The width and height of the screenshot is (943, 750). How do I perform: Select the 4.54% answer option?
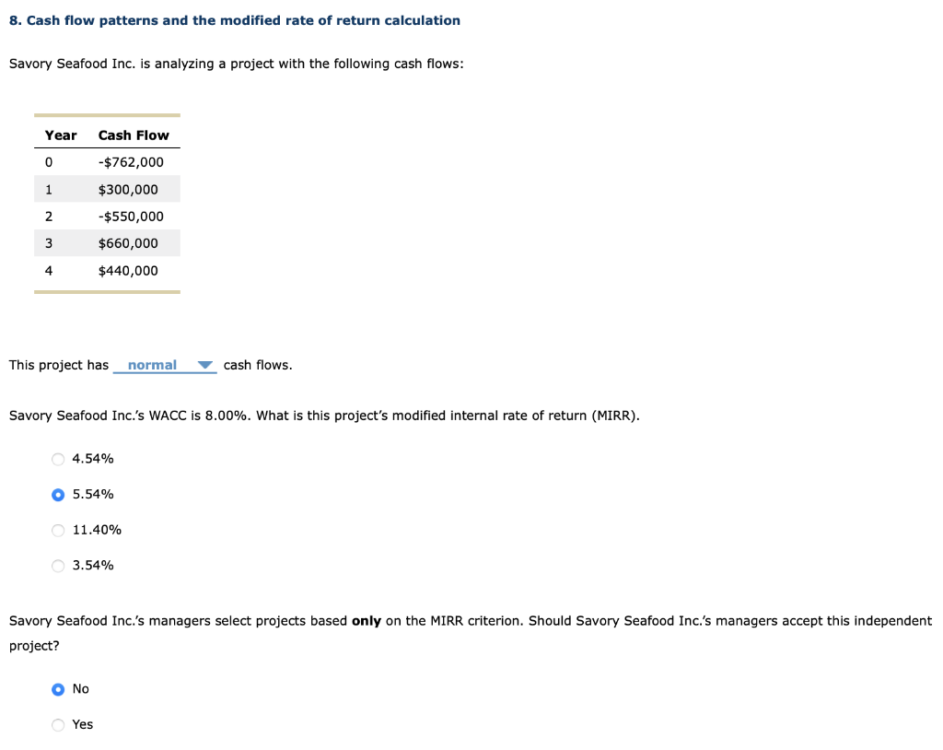point(57,459)
